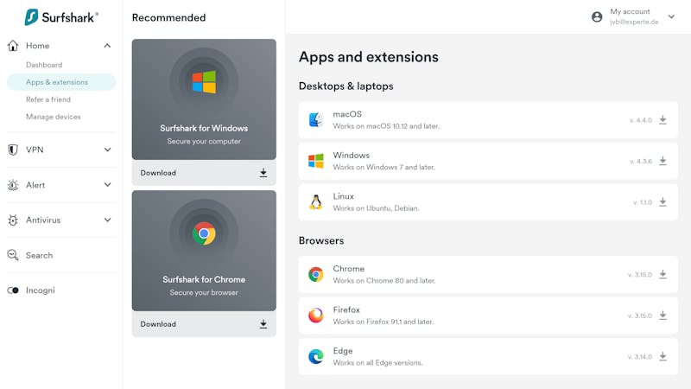Click the account avatar icon
The width and height of the screenshot is (691, 389).
(x=597, y=16)
